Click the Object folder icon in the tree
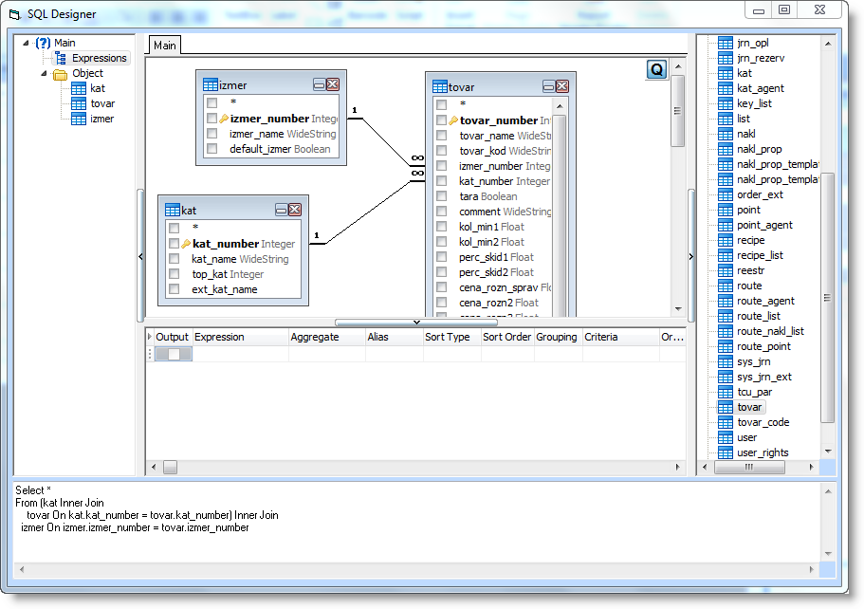This screenshot has height=609, width=864. pyautogui.click(x=60, y=74)
